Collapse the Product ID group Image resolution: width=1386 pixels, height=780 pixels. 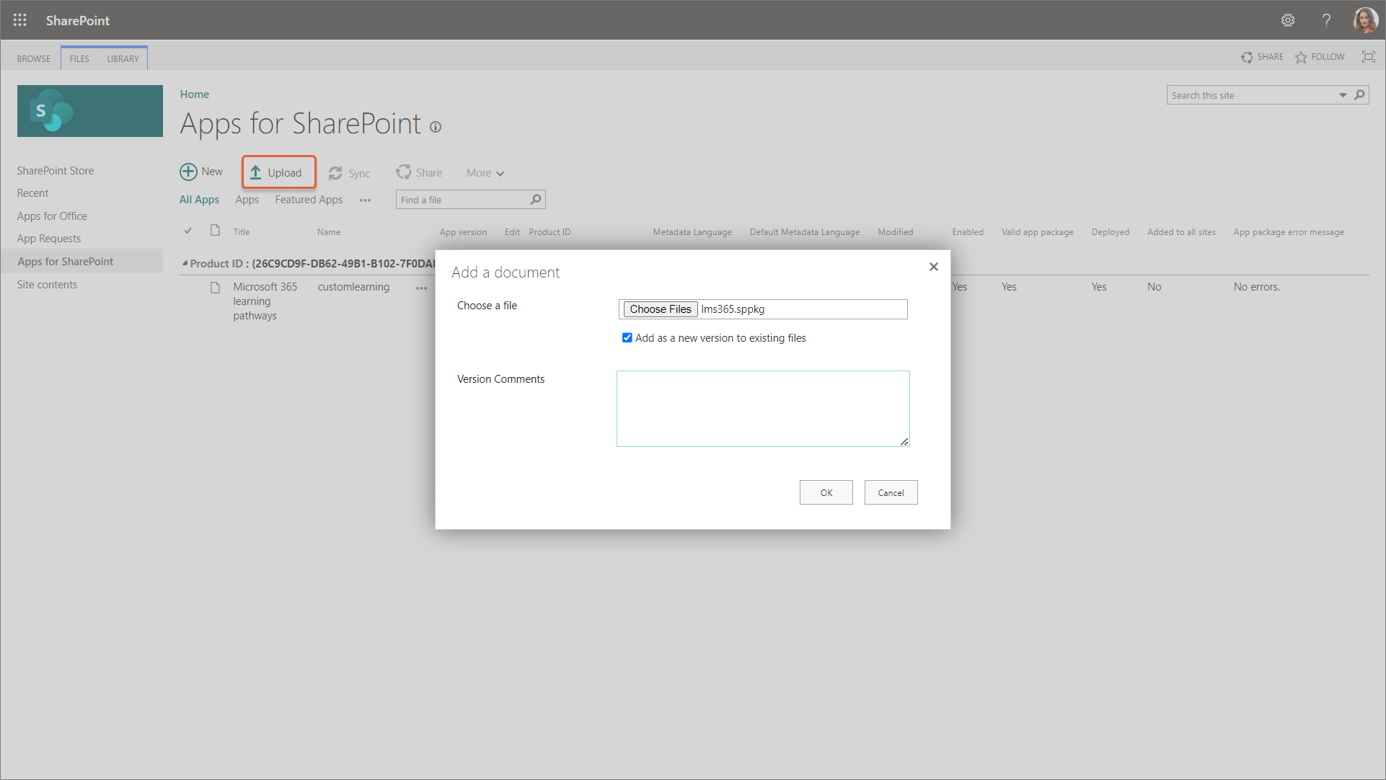tap(185, 264)
